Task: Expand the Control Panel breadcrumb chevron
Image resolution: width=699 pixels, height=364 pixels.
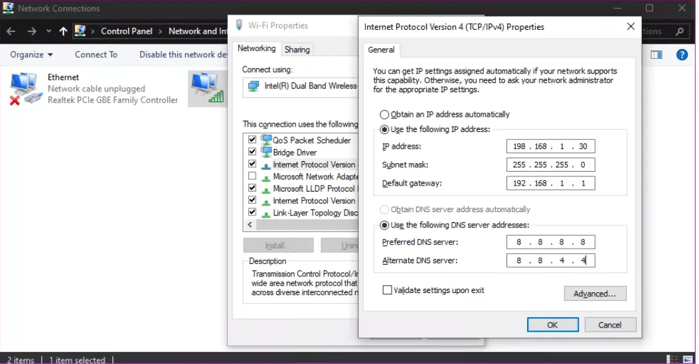Action: tap(161, 31)
